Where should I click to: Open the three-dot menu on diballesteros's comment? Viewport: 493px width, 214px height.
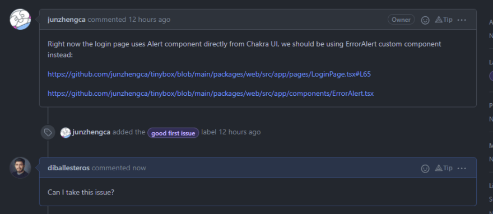tap(462, 169)
